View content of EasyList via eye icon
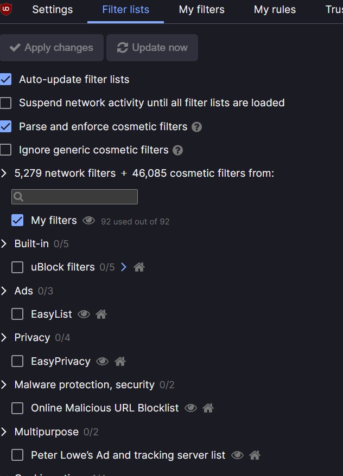343x476 pixels. click(84, 314)
